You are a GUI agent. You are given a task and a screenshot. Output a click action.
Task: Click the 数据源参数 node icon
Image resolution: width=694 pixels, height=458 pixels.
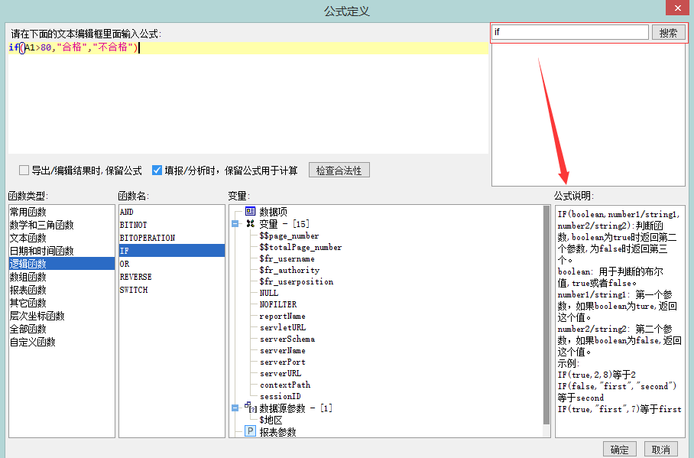pos(250,408)
